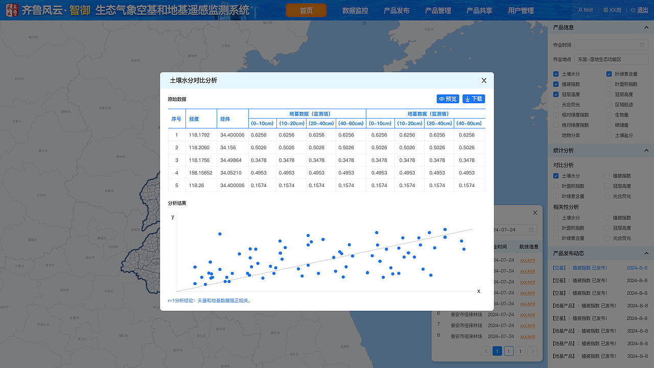Image resolution: width=654 pixels, height=368 pixels.
Task: Check the 土壤盐分 checkbox
Action: (x=609, y=135)
